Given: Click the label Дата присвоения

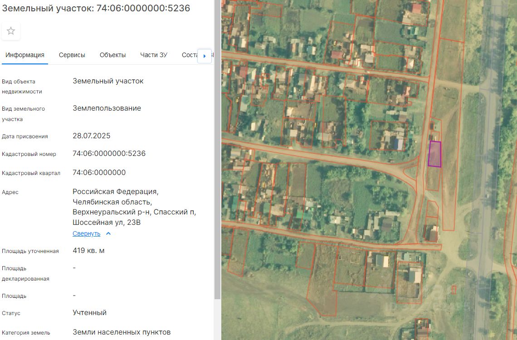Looking at the screenshot, I should coord(25,136).
